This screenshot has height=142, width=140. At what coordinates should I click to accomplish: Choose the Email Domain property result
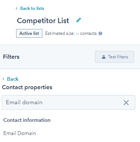point(20,133)
